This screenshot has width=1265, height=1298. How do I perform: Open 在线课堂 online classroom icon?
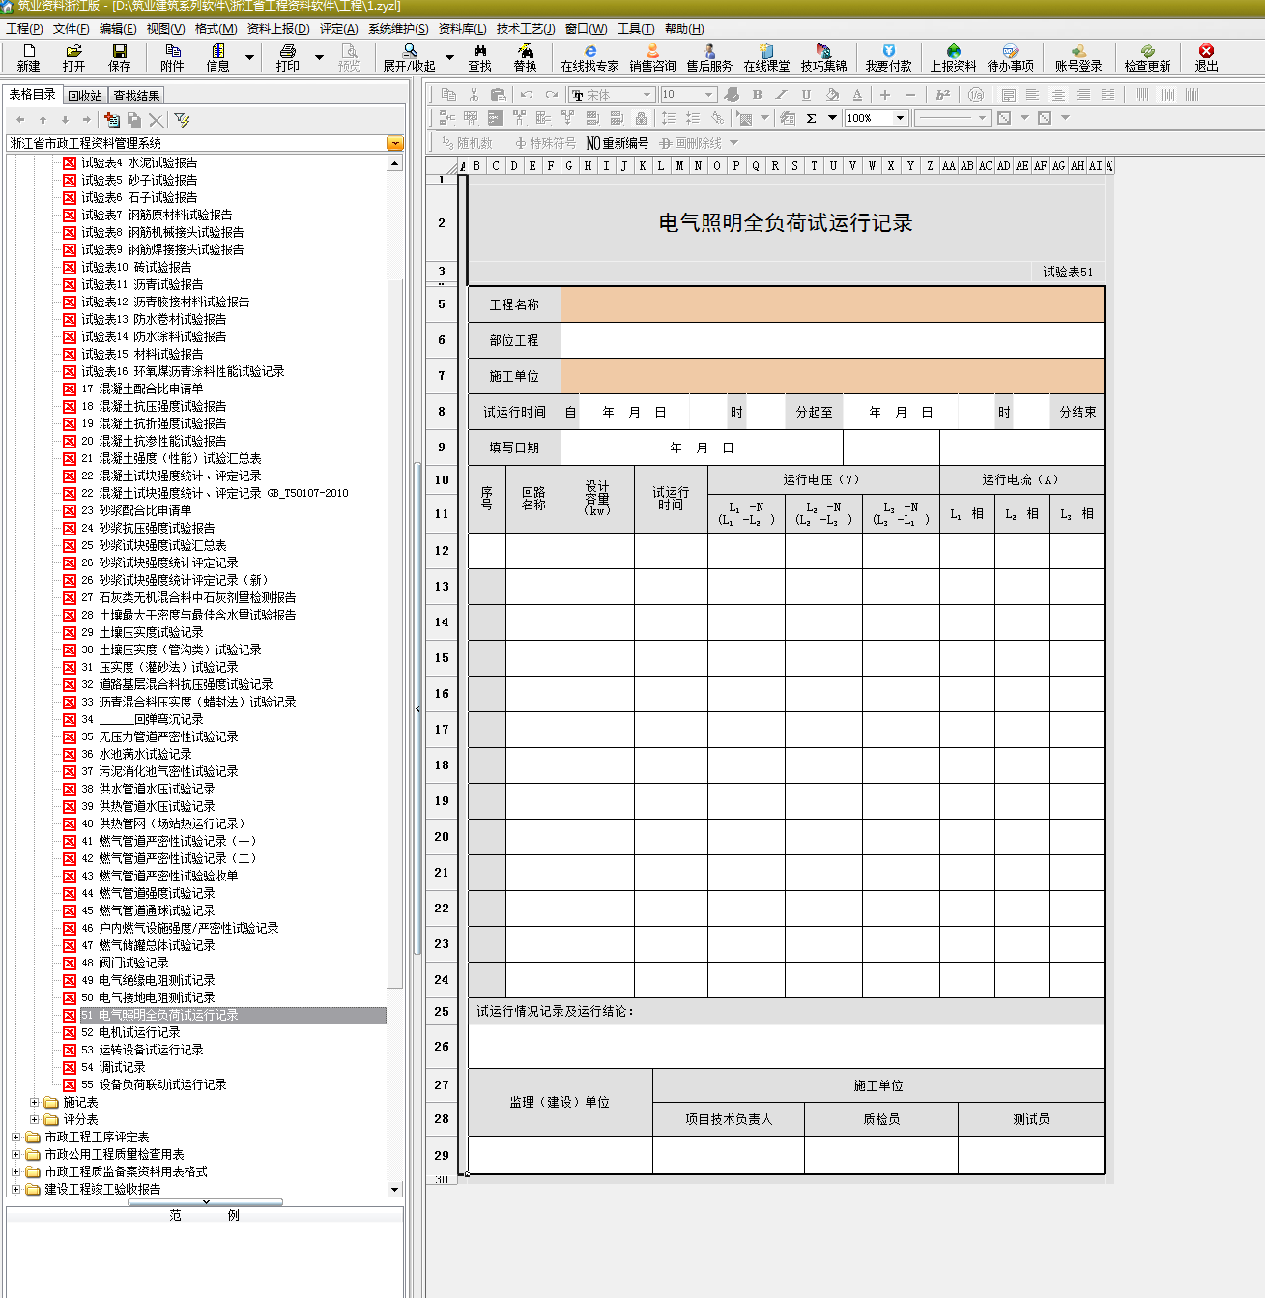(767, 57)
